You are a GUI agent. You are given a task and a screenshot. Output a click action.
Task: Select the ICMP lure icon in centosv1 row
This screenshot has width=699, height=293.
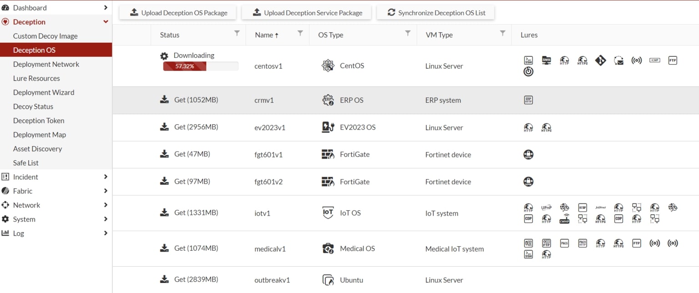click(654, 60)
